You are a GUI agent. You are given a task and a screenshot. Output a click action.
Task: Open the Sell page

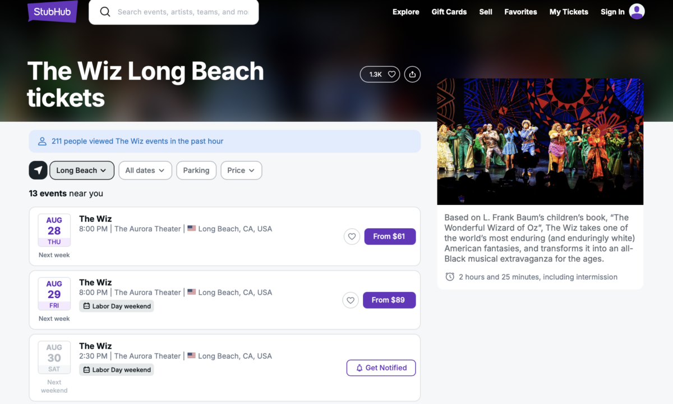click(486, 12)
